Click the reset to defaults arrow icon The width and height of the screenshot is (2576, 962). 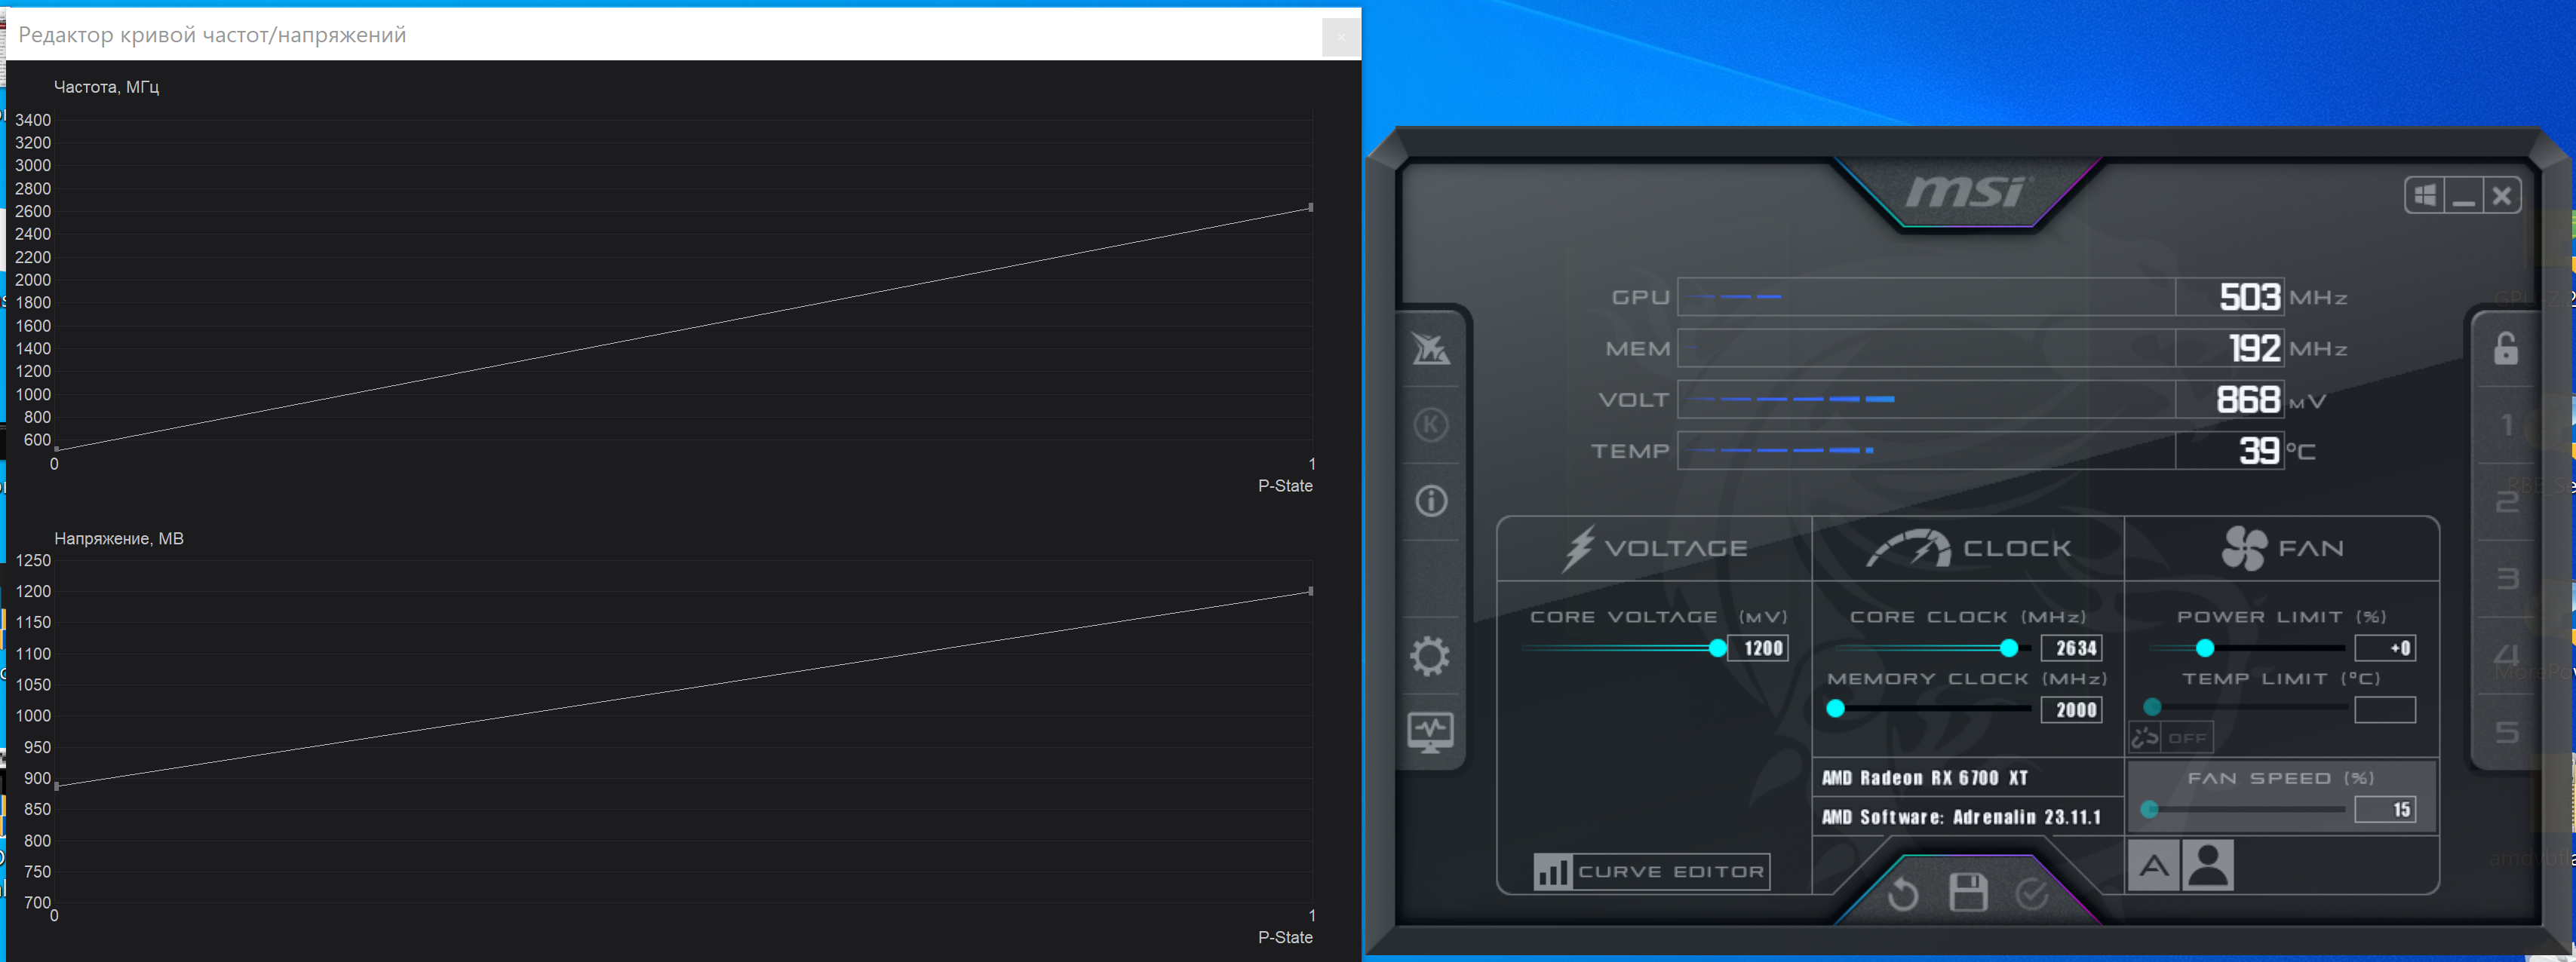[1902, 893]
